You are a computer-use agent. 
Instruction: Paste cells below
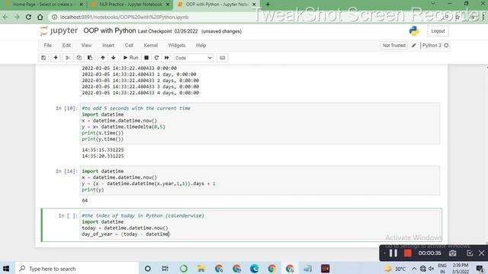pyautogui.click(x=90, y=58)
